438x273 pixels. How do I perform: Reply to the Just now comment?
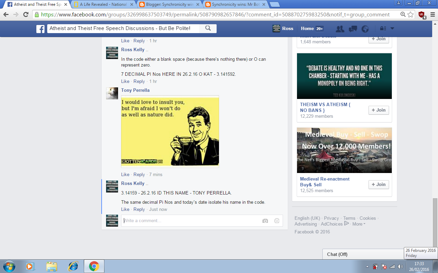click(139, 210)
